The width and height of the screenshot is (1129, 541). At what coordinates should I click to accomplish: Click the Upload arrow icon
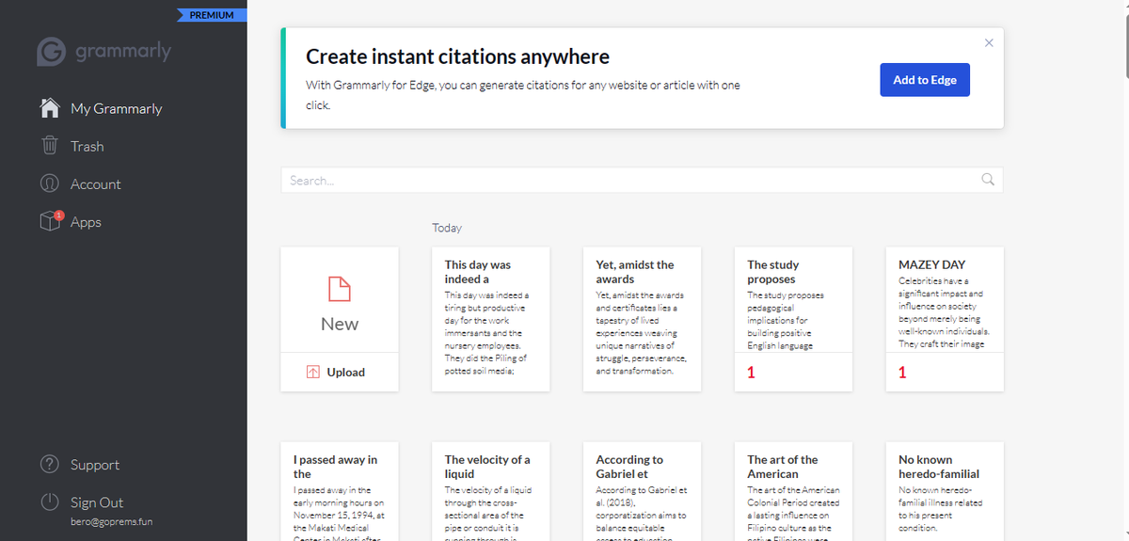coord(313,373)
